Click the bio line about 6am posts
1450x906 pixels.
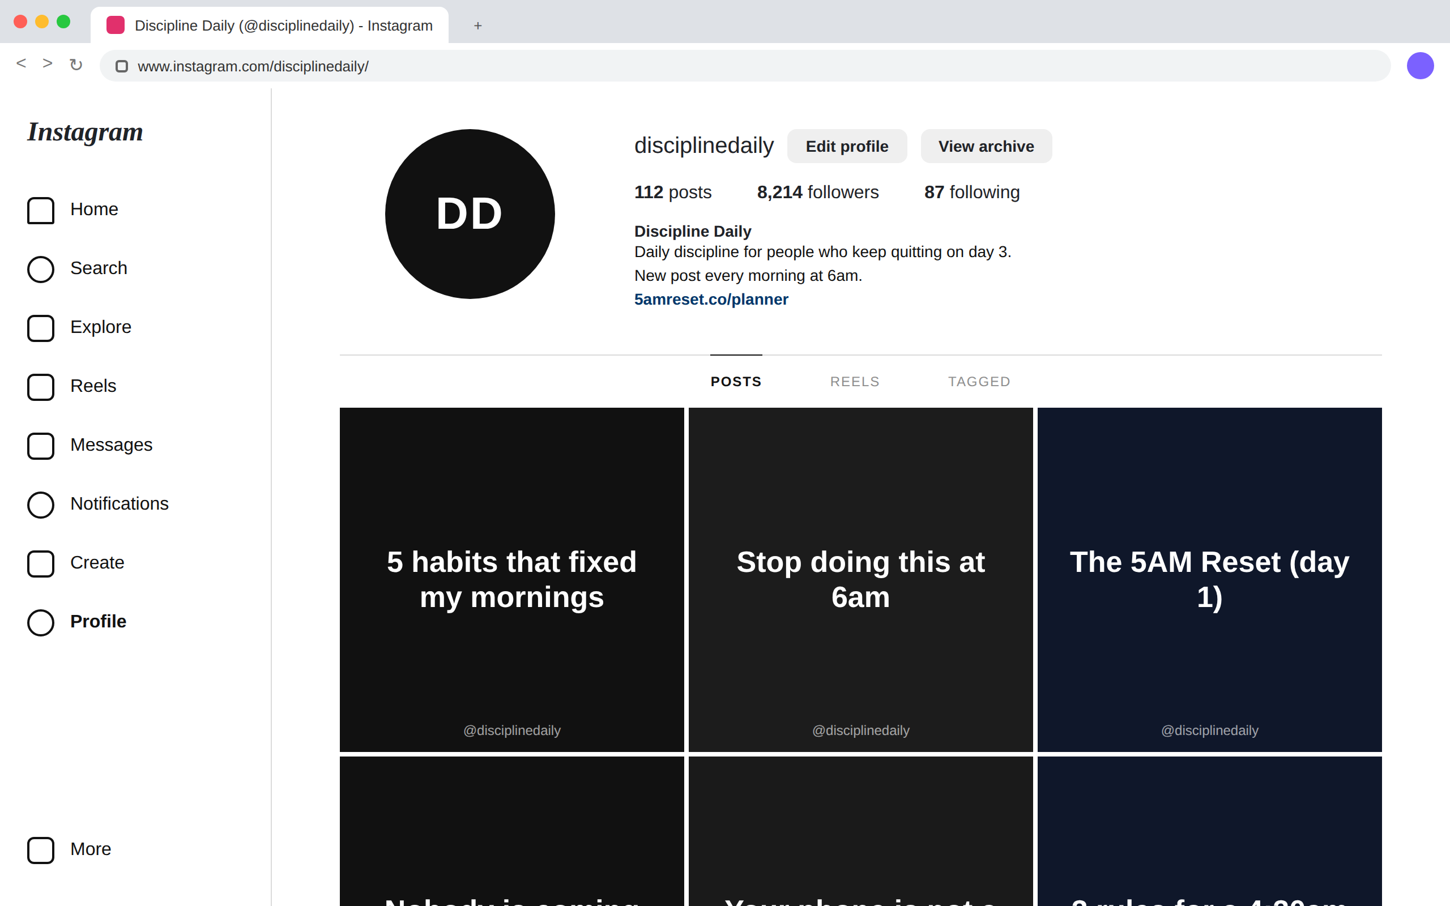748,276
